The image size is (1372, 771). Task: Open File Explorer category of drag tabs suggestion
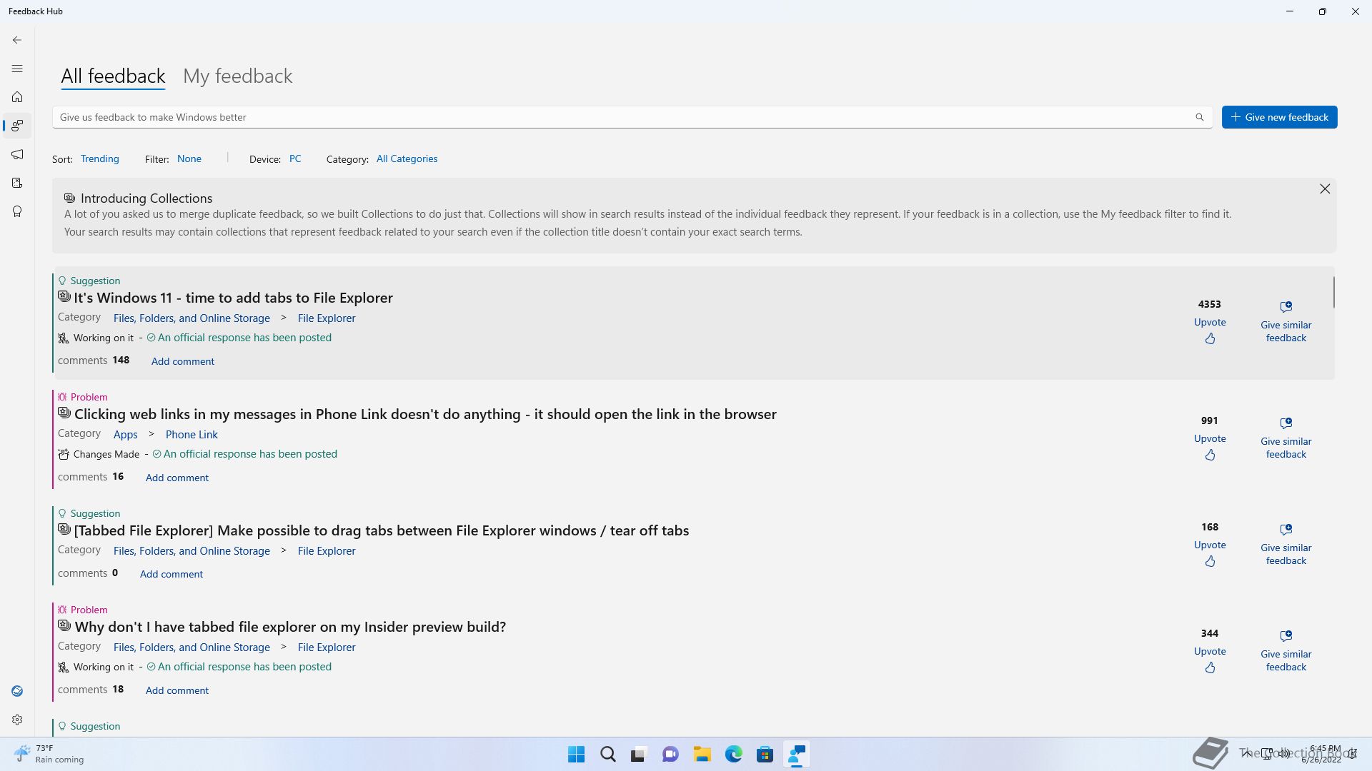(x=327, y=550)
